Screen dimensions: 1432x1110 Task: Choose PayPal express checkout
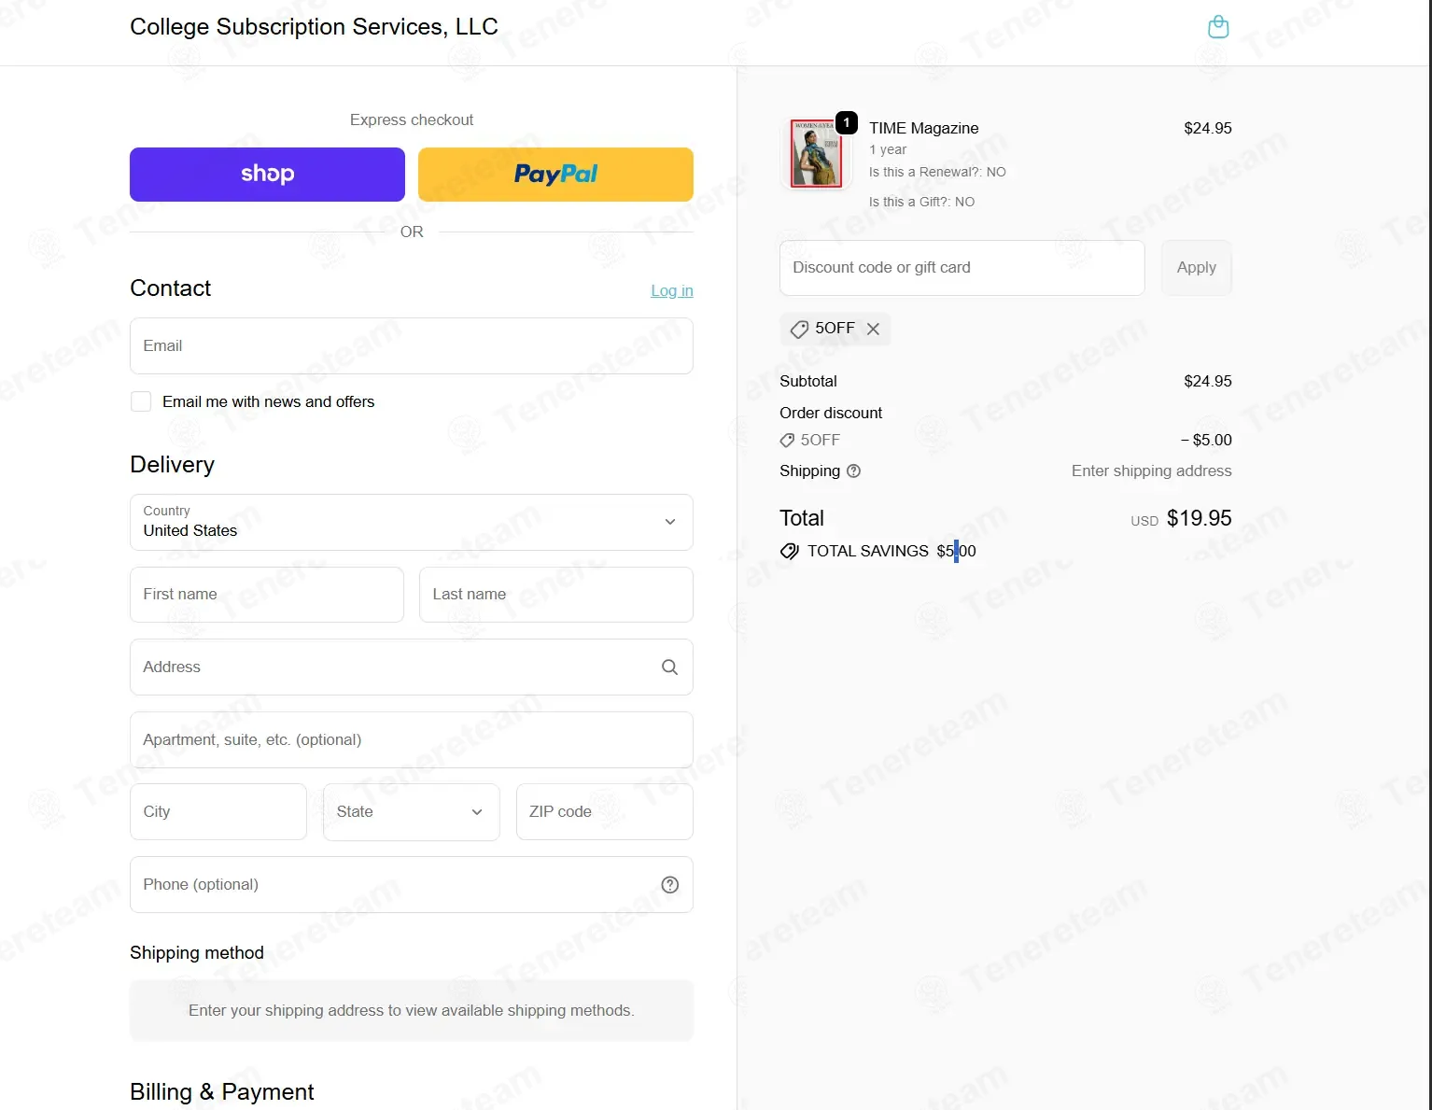pos(555,175)
